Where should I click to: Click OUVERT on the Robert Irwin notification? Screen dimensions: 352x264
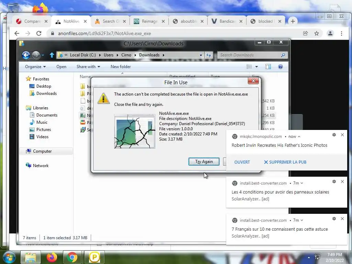click(242, 162)
